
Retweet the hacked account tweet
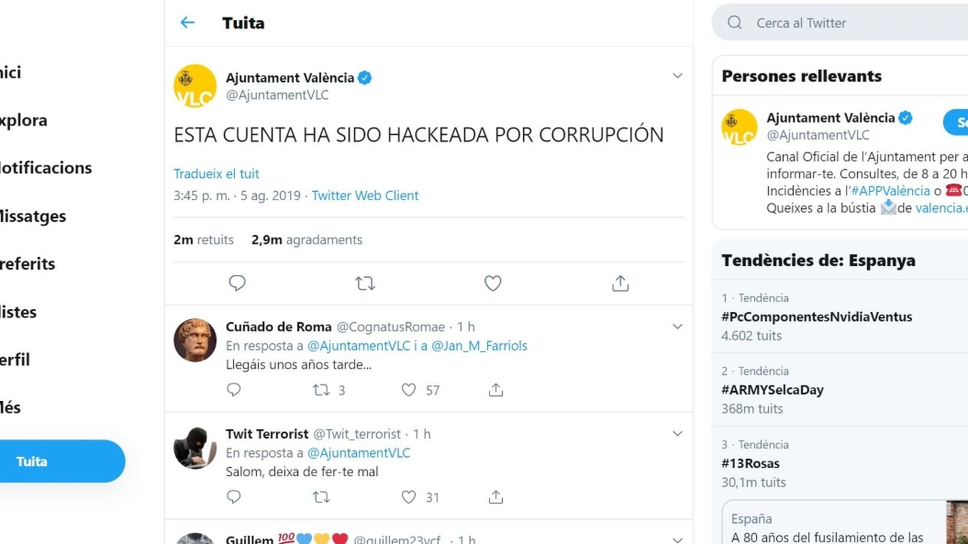point(365,283)
